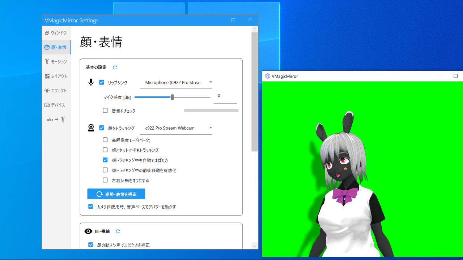Viewport: 463px width, 260px height.
Task: Disable the リップシンク checkbox
Action: coord(102,82)
